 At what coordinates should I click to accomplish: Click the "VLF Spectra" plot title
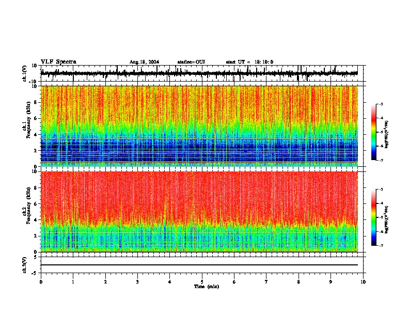(x=58, y=62)
